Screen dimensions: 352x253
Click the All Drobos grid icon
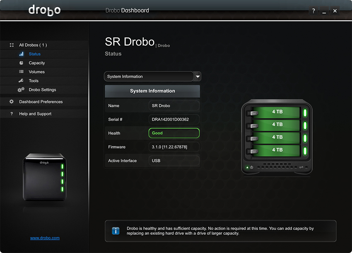point(12,45)
